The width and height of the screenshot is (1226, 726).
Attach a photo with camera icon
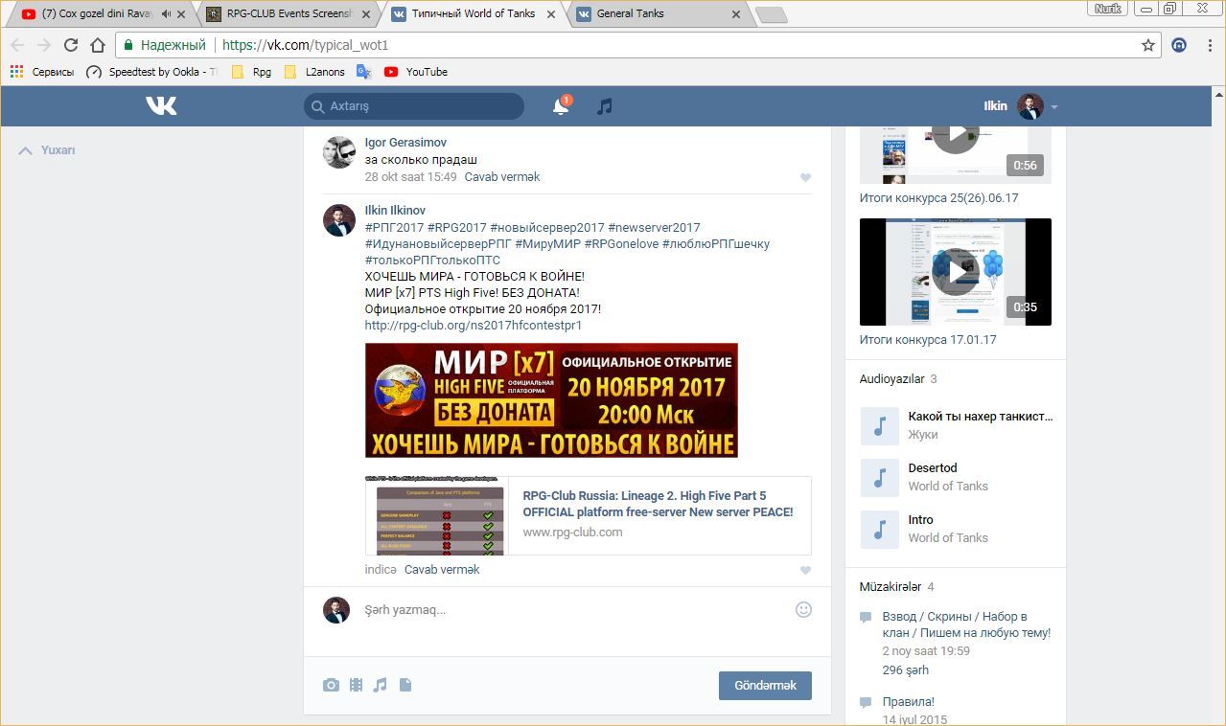click(x=331, y=685)
